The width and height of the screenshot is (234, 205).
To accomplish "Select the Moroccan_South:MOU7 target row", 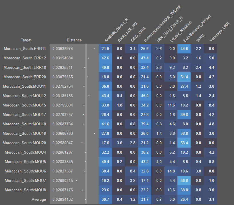I will (x=25, y=181).
